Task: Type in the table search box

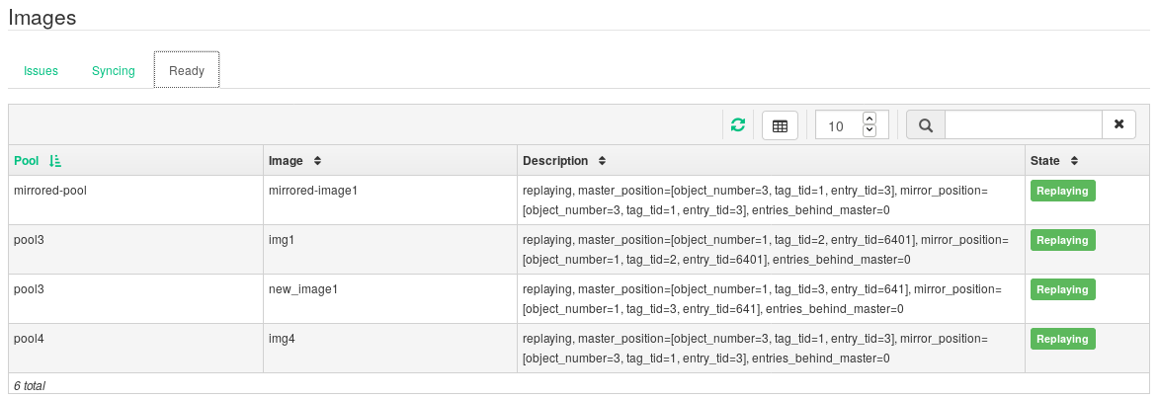Action: [1023, 125]
